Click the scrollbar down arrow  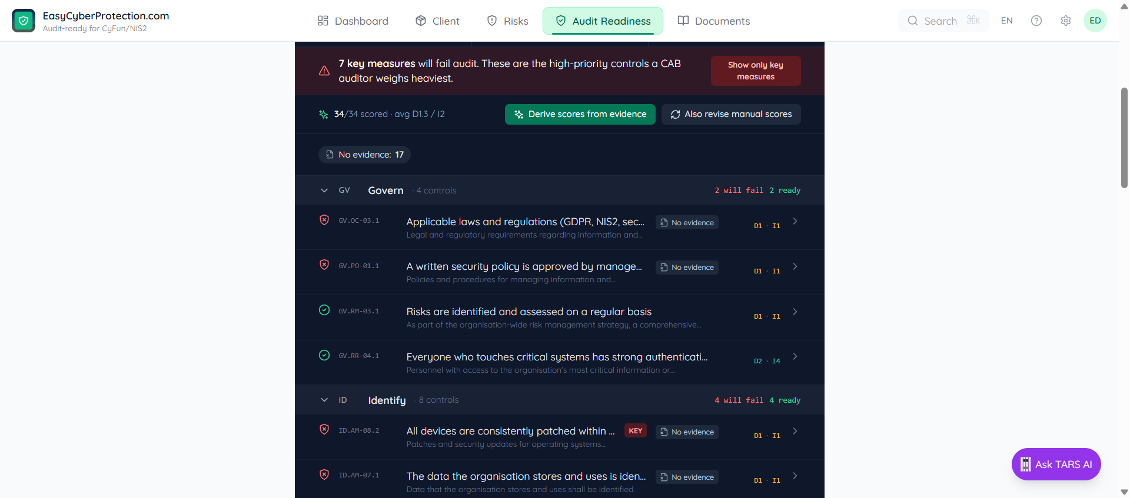coord(1124,493)
